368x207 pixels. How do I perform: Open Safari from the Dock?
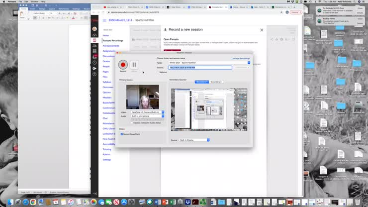coord(25,202)
